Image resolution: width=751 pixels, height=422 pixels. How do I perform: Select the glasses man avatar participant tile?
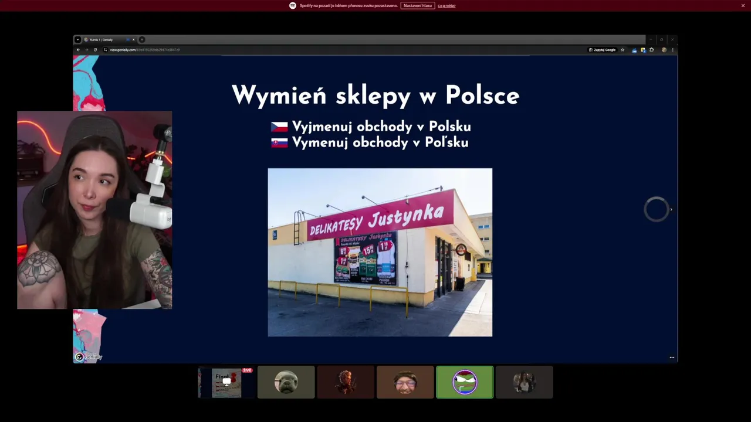[405, 382]
